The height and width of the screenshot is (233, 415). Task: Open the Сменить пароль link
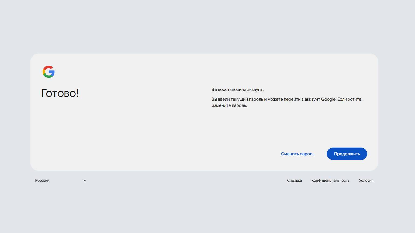[298, 154]
